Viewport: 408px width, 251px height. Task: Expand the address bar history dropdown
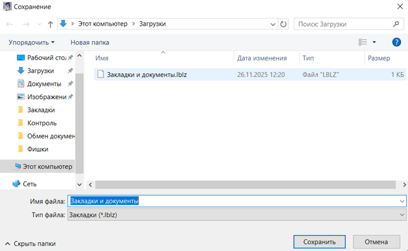pos(273,24)
